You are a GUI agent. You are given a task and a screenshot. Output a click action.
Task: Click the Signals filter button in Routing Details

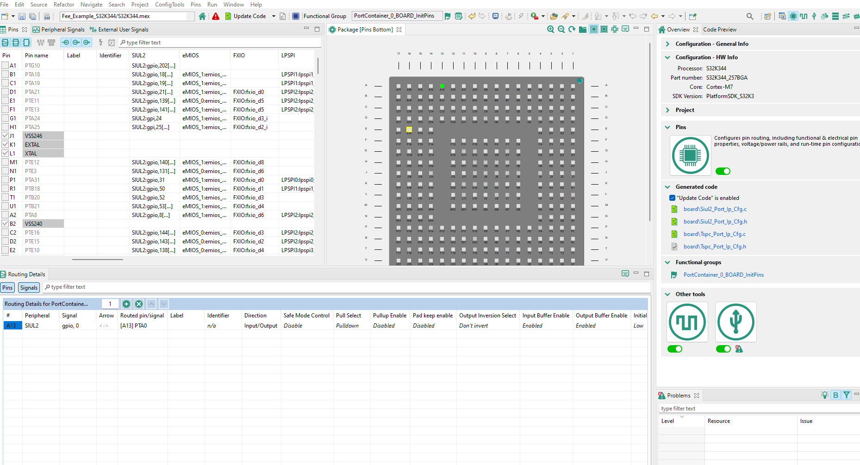(x=29, y=288)
